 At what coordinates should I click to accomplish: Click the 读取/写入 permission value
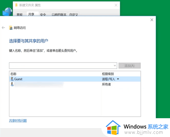point(108,79)
